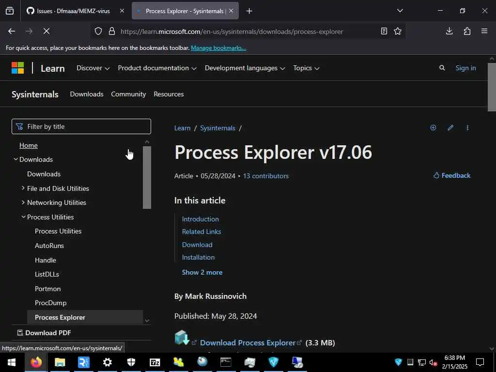Open the Downloads menu item in Sysinternals bar
The image size is (496, 372).
click(87, 94)
